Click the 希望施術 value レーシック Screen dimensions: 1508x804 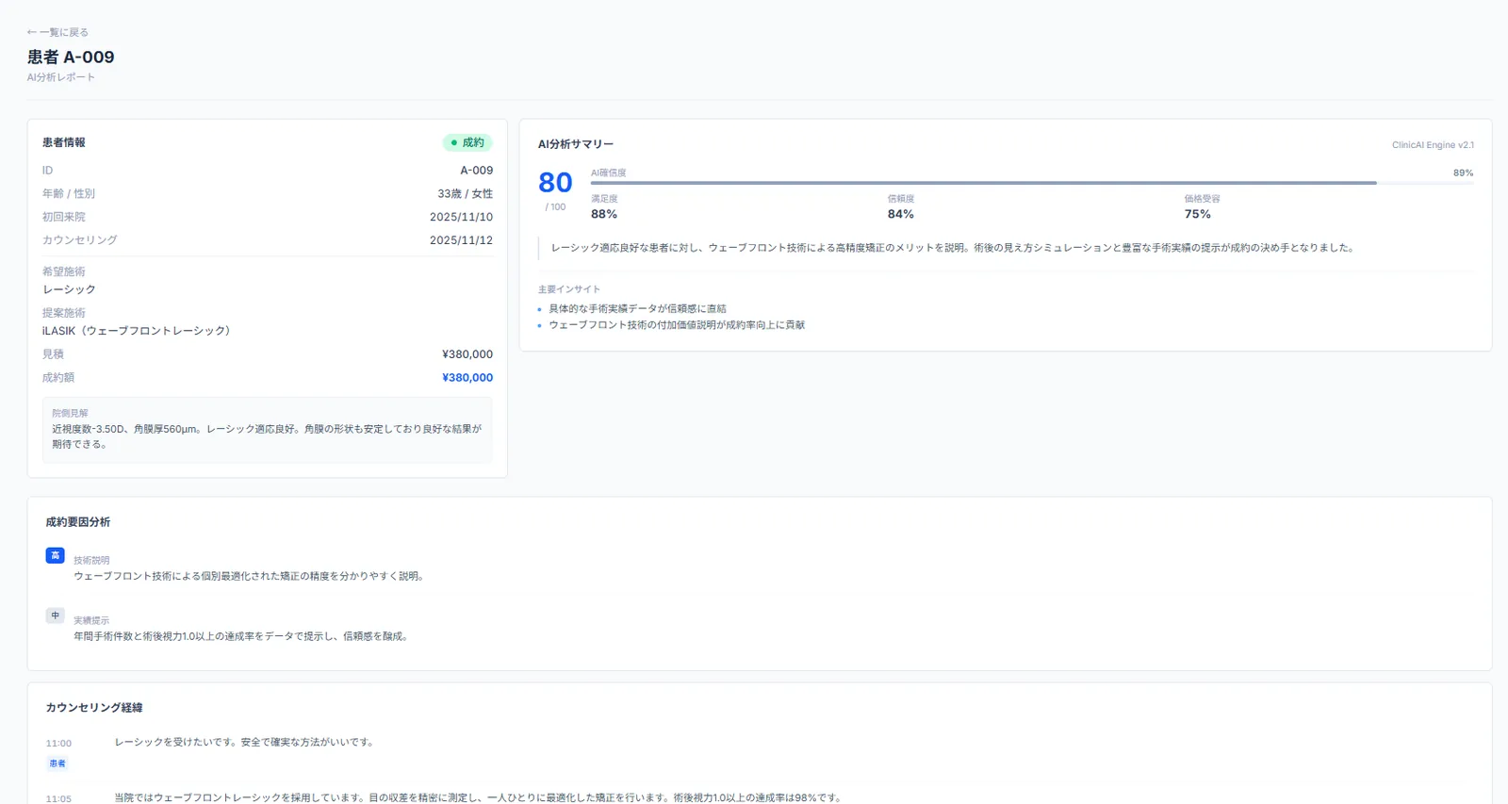tap(69, 289)
